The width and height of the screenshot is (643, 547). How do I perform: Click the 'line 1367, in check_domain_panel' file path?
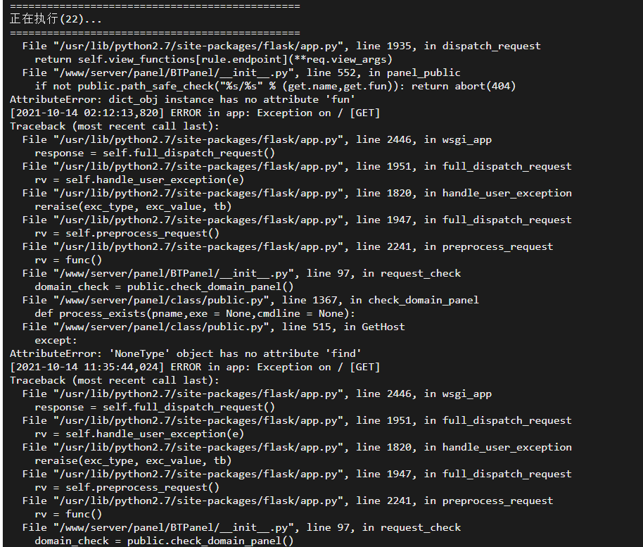coord(250,301)
